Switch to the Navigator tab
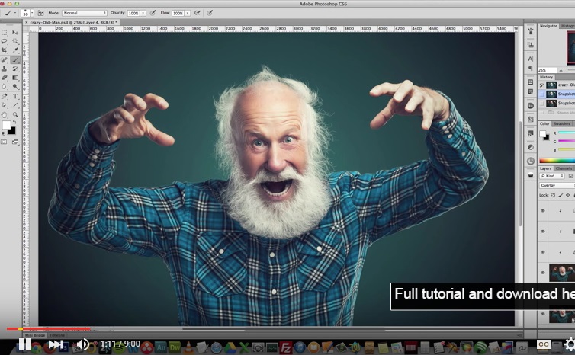Image resolution: width=575 pixels, height=355 pixels. (x=548, y=26)
